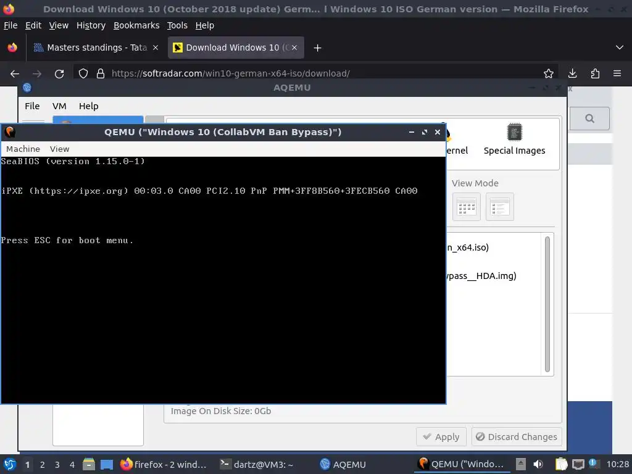Open the volume control in the system tray
Screen dimensions: 632x474
538,464
